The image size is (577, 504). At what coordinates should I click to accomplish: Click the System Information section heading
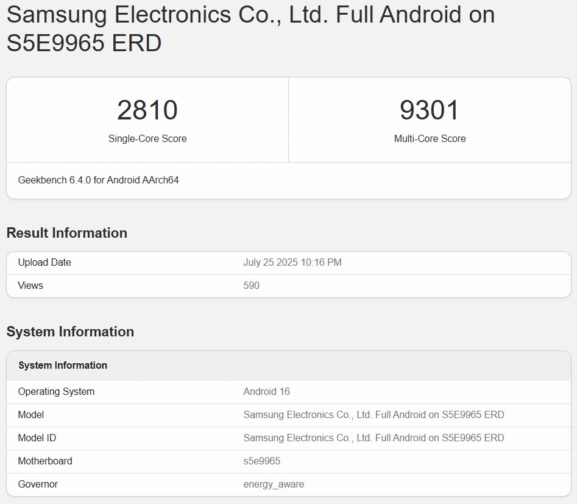point(70,332)
